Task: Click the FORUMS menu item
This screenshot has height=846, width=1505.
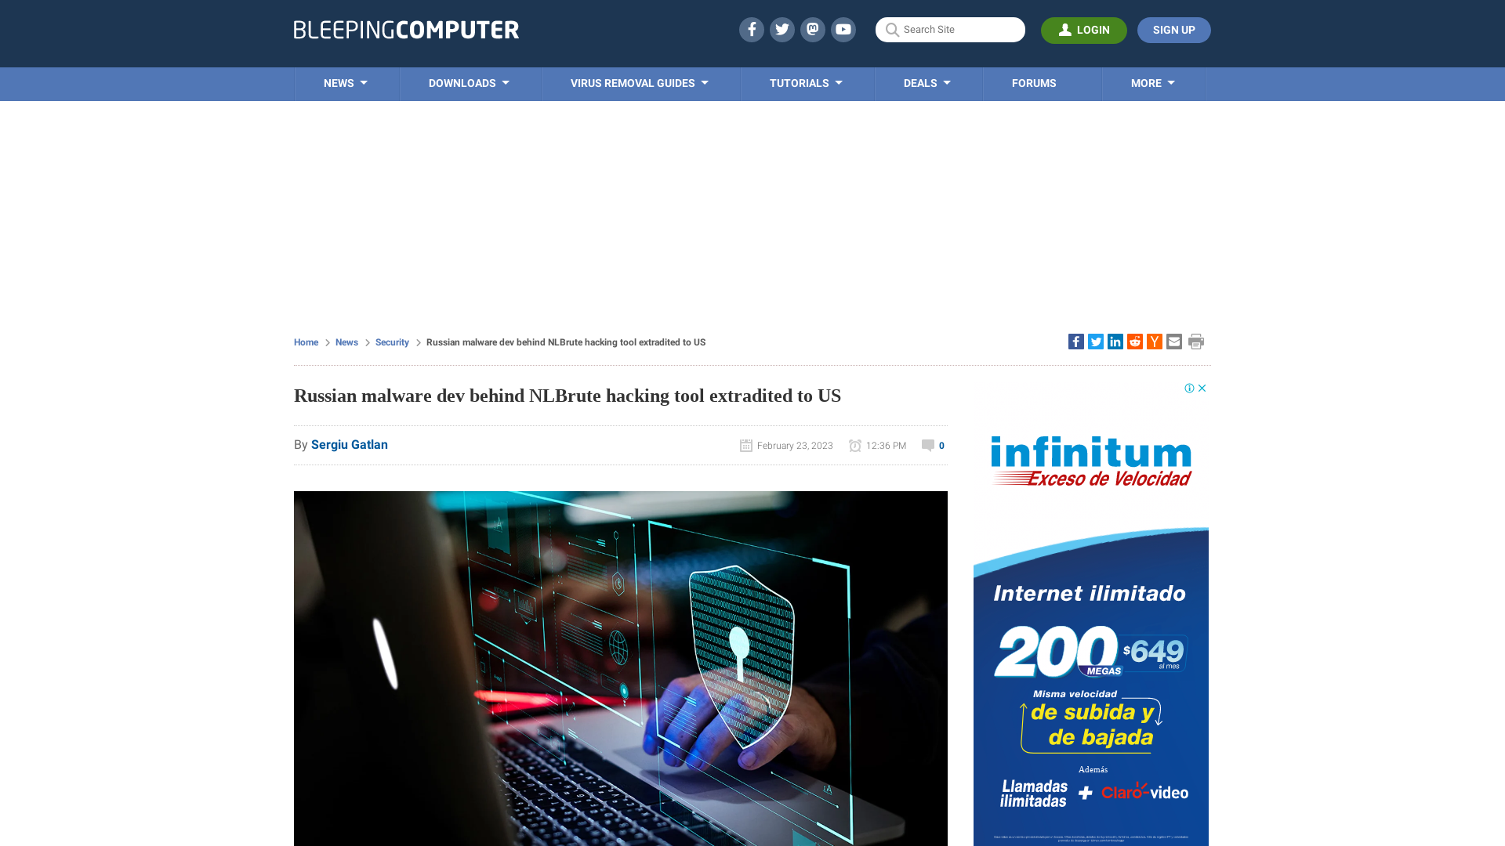Action: 1034,82
